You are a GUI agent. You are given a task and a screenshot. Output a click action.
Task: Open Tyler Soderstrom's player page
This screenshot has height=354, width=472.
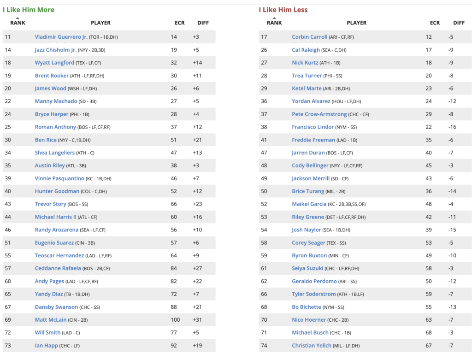pyautogui.click(x=313, y=294)
